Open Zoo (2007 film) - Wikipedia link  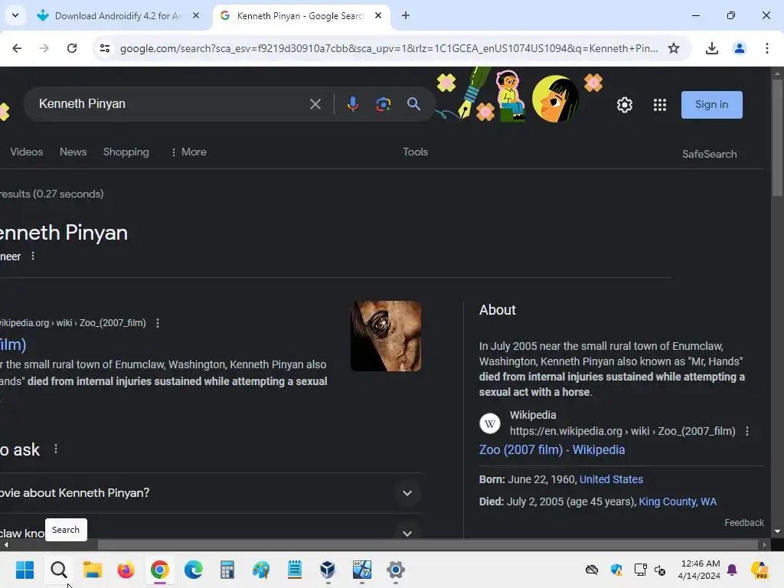coord(551,449)
